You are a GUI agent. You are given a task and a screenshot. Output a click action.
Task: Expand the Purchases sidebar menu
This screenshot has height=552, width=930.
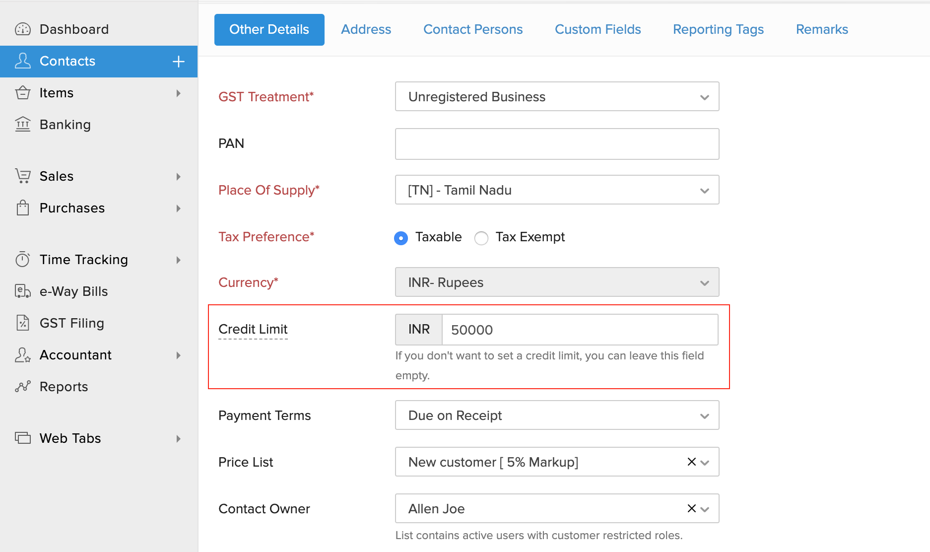71,208
